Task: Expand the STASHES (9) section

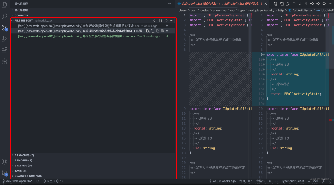Action: pyautogui.click(x=93, y=166)
